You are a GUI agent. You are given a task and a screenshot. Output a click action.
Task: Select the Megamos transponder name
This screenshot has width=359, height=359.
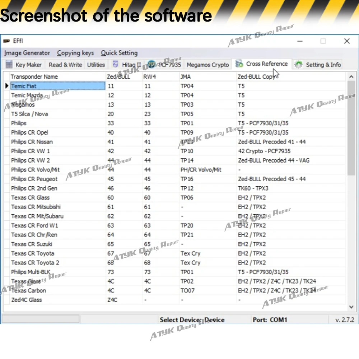pyautogui.click(x=23, y=104)
